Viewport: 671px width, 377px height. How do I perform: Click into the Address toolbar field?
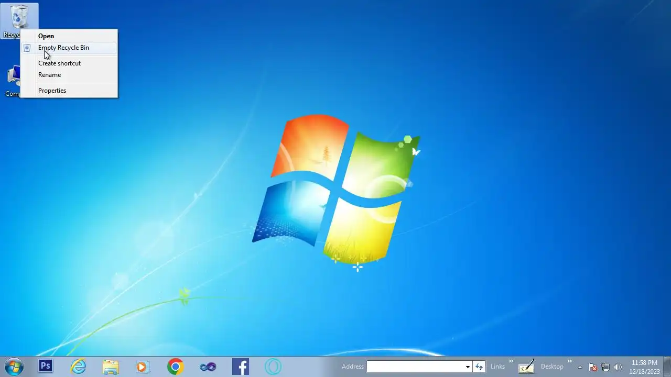point(415,367)
